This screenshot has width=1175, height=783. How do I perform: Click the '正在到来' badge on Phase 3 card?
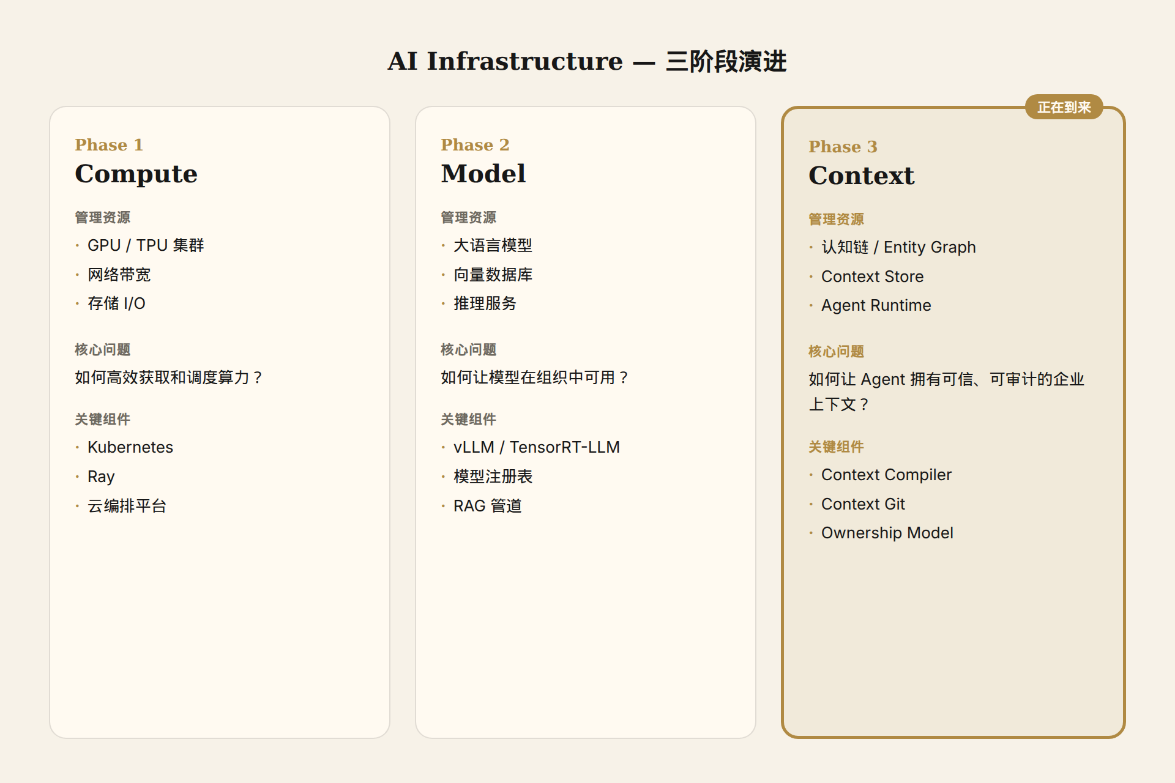point(1064,107)
